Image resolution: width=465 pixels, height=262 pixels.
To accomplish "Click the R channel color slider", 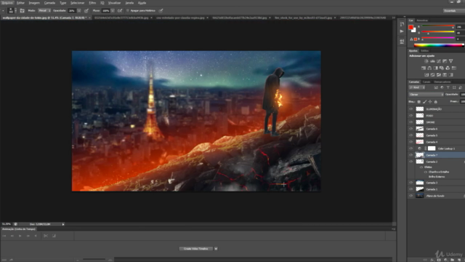I will [x=438, y=26].
